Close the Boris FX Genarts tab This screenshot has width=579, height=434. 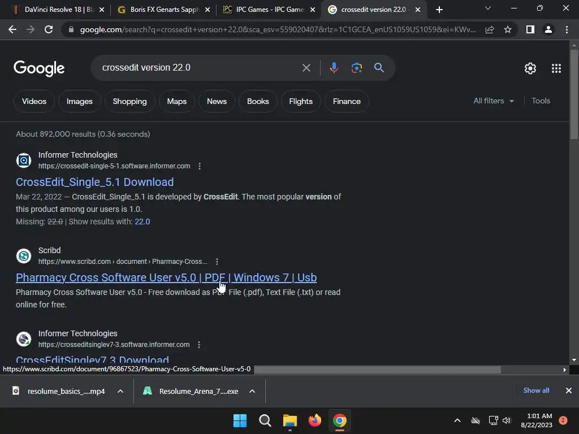coord(208,10)
